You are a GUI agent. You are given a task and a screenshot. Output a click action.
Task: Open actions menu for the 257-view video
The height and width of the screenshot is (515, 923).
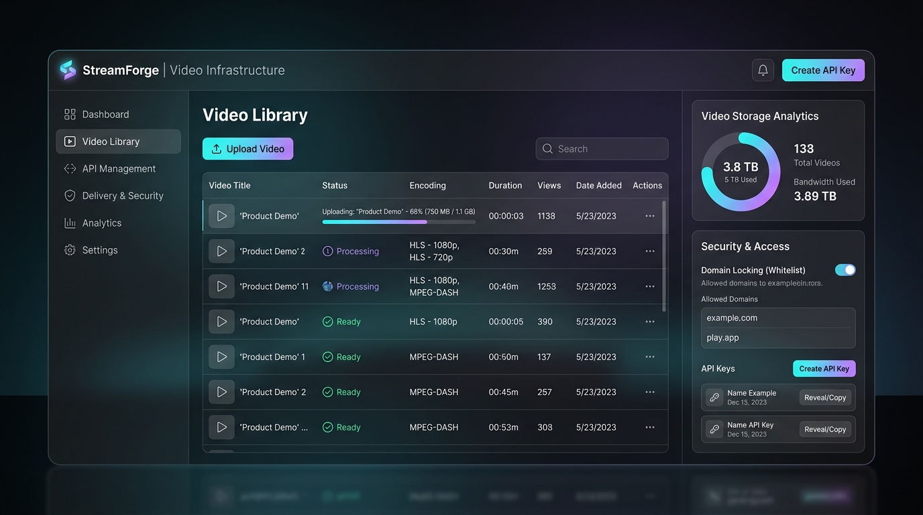pyautogui.click(x=650, y=392)
